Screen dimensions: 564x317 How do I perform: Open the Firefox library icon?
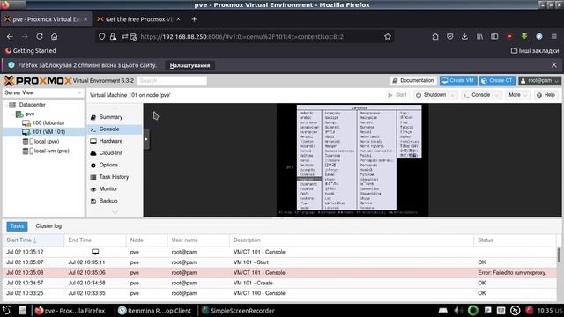479,36
